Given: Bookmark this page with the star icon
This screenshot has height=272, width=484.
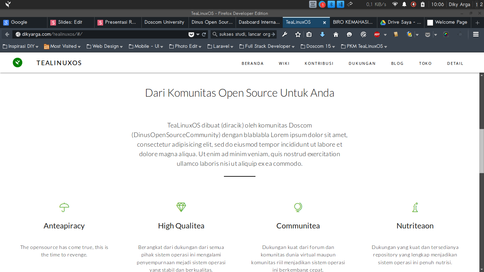Looking at the screenshot, I should click(298, 34).
